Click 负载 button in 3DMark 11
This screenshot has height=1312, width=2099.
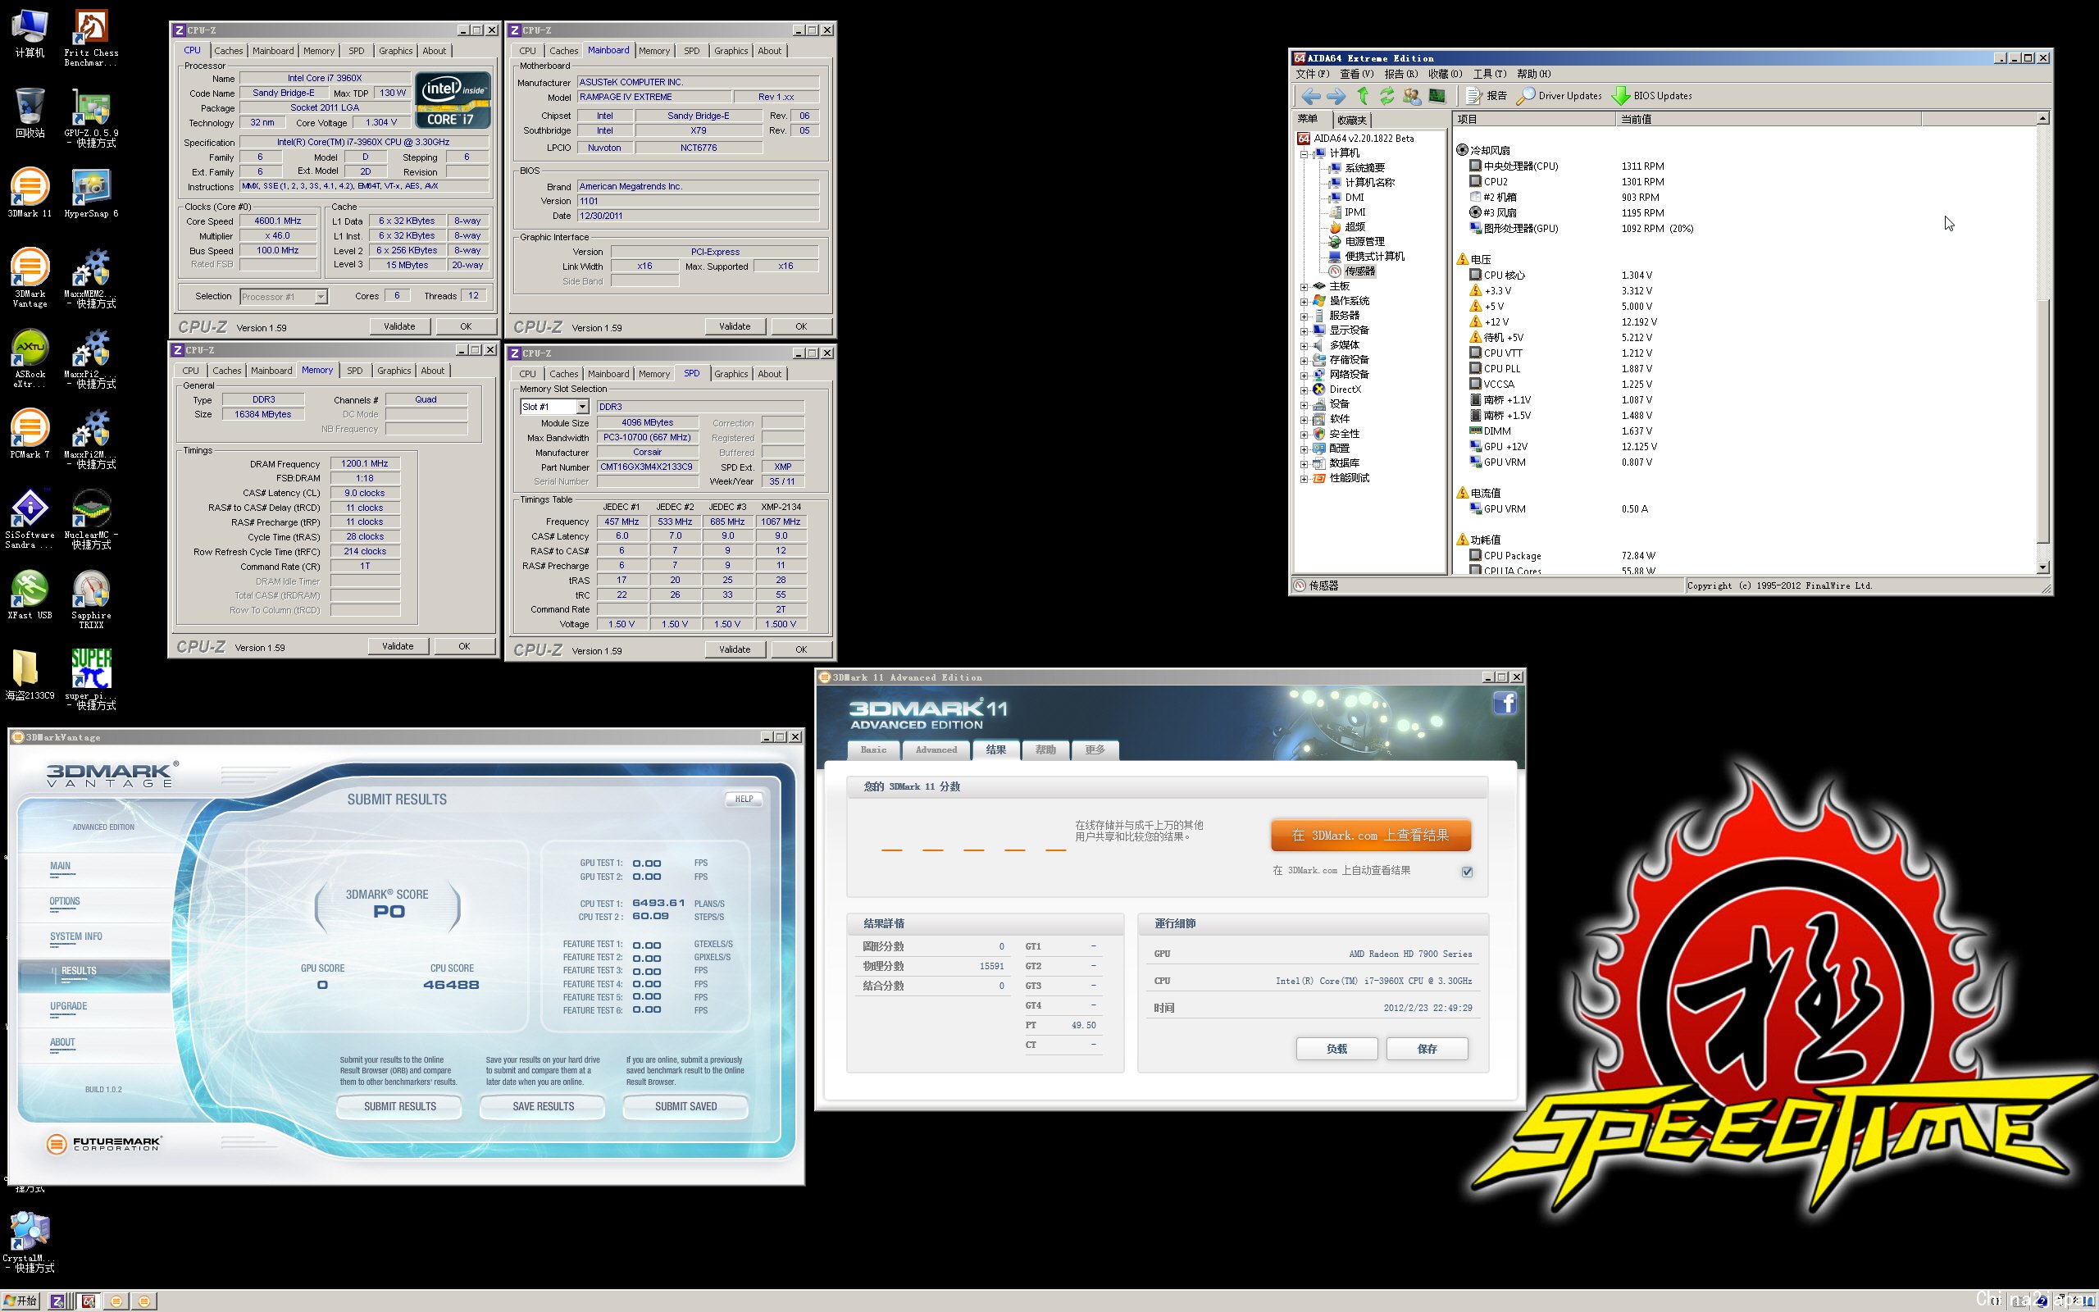click(x=1336, y=1048)
